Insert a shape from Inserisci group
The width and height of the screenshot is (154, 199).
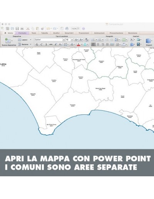point(132,44)
